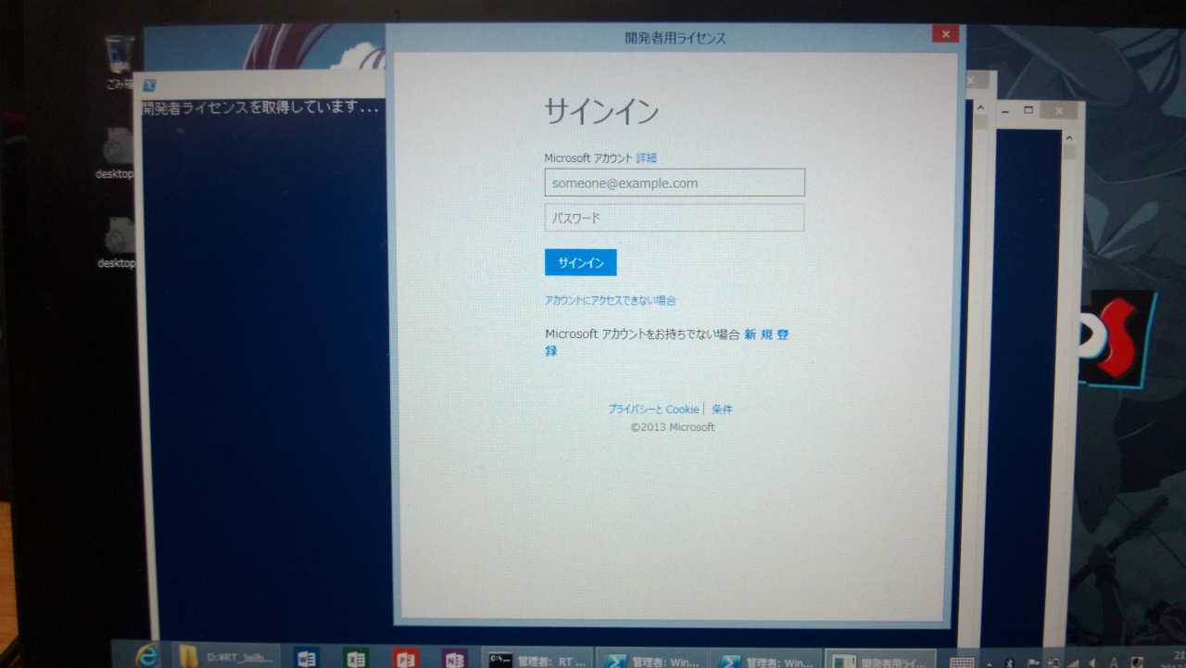Launch PowerPoint from the taskbar
Screen dimensions: 1186x668
405,658
